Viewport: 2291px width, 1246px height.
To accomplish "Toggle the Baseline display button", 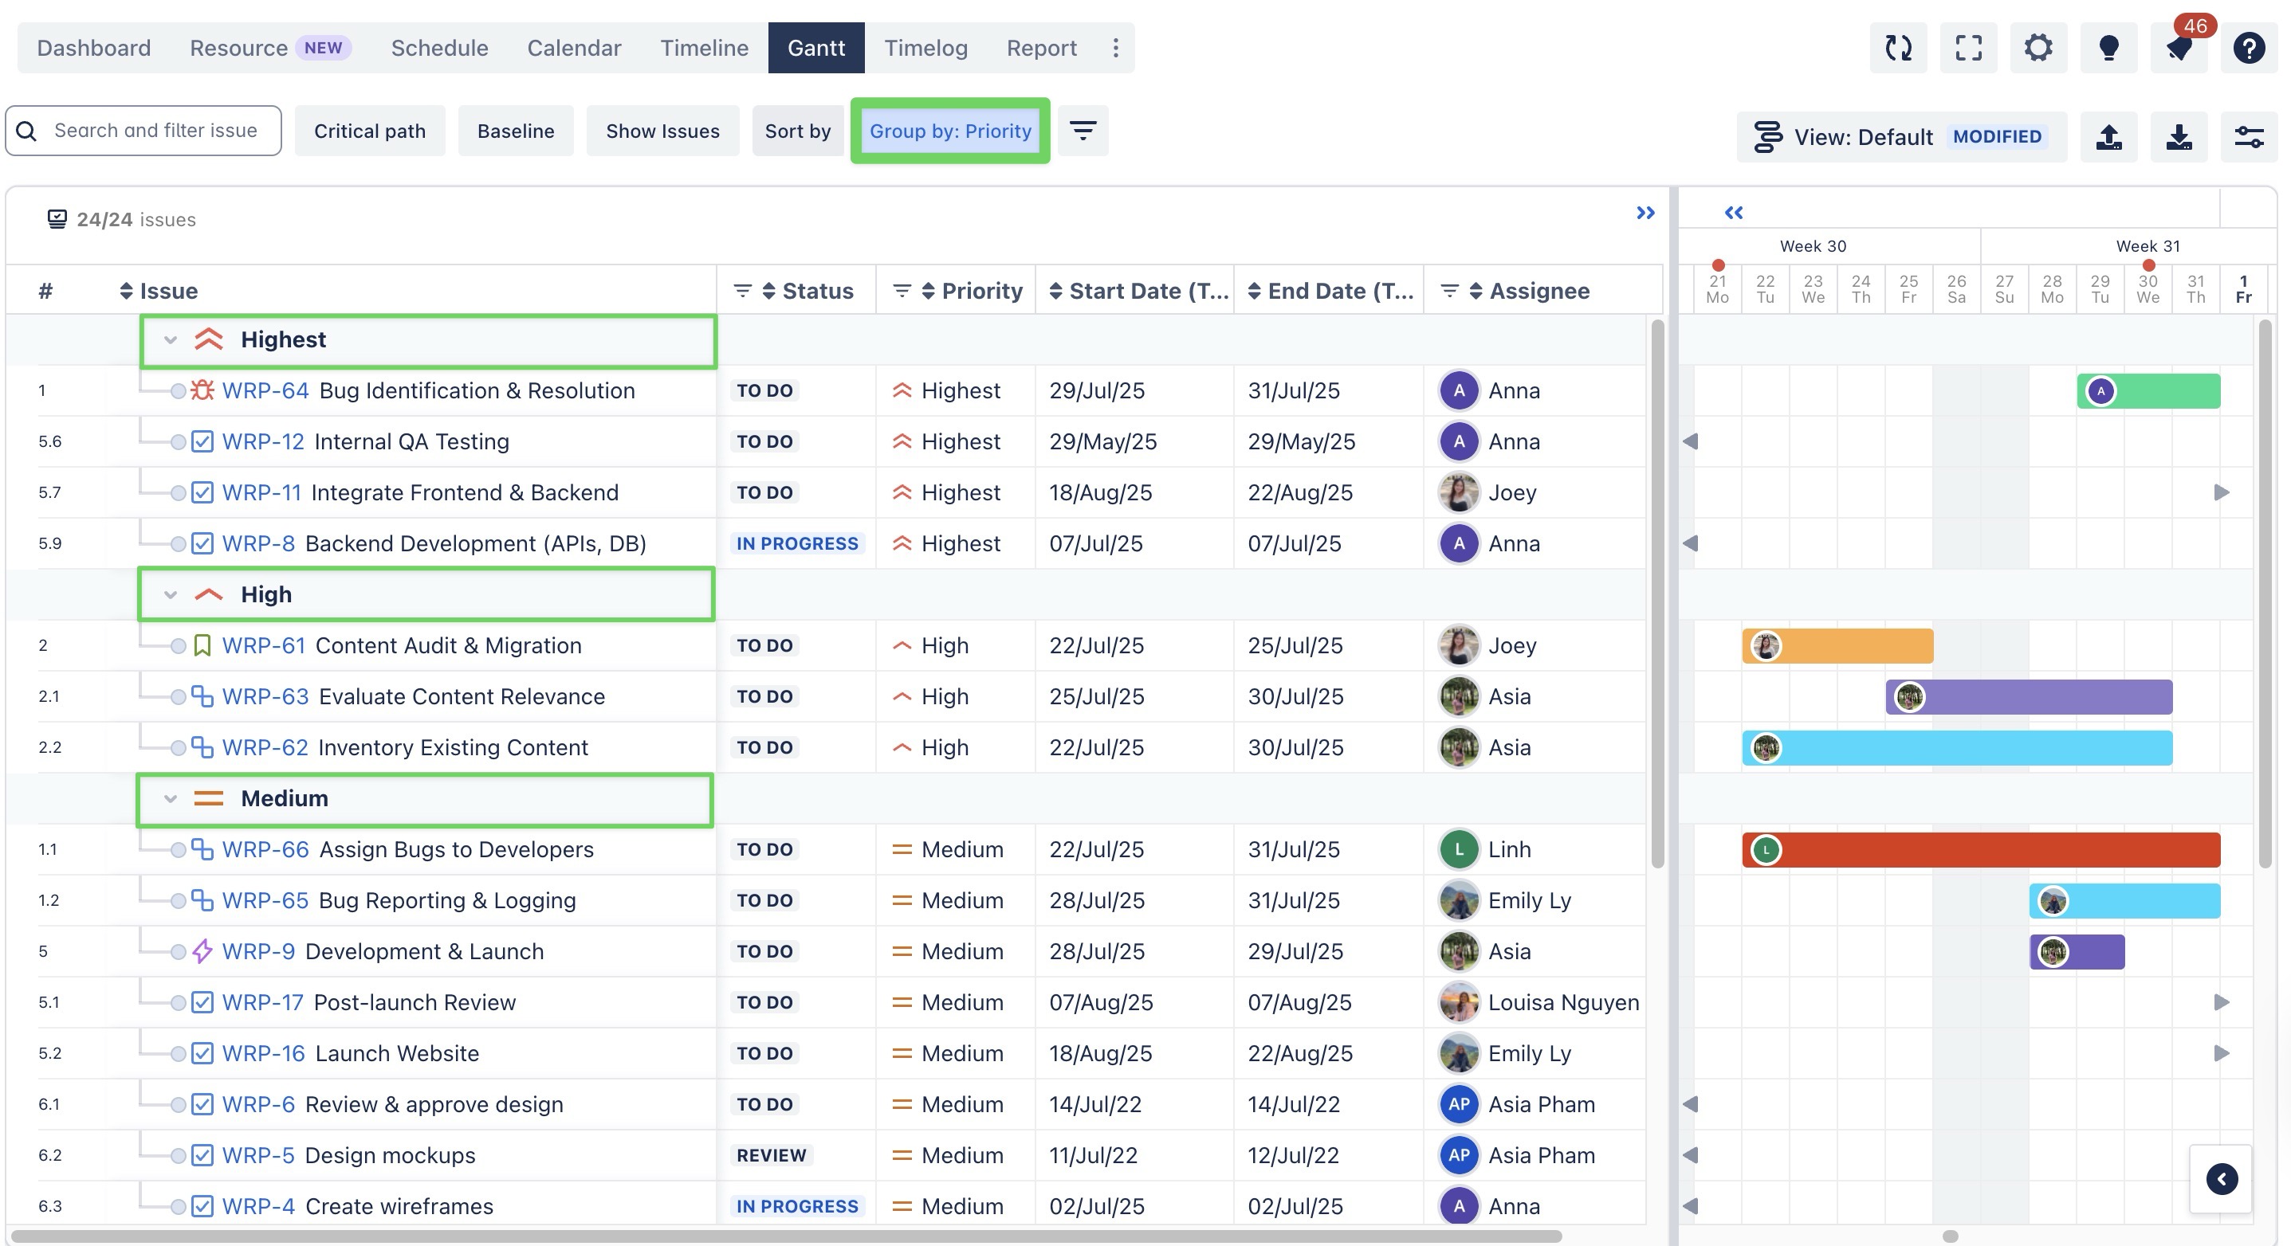I will tap(515, 131).
